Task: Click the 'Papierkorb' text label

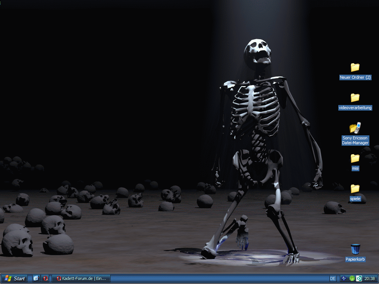Action: [x=355, y=259]
